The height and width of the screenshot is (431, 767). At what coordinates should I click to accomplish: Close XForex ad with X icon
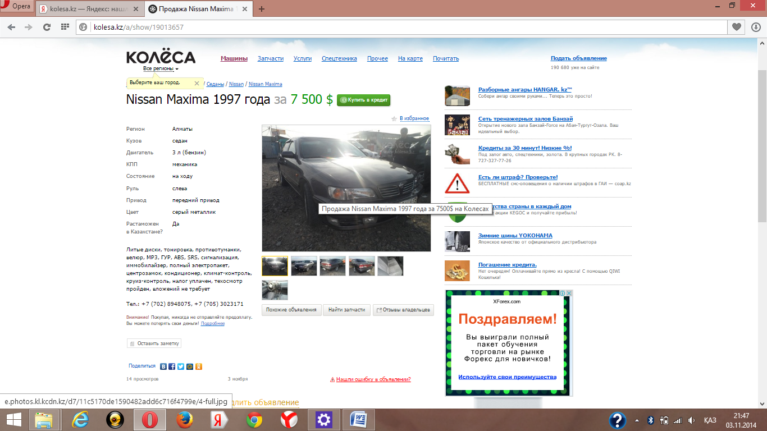tap(569, 293)
